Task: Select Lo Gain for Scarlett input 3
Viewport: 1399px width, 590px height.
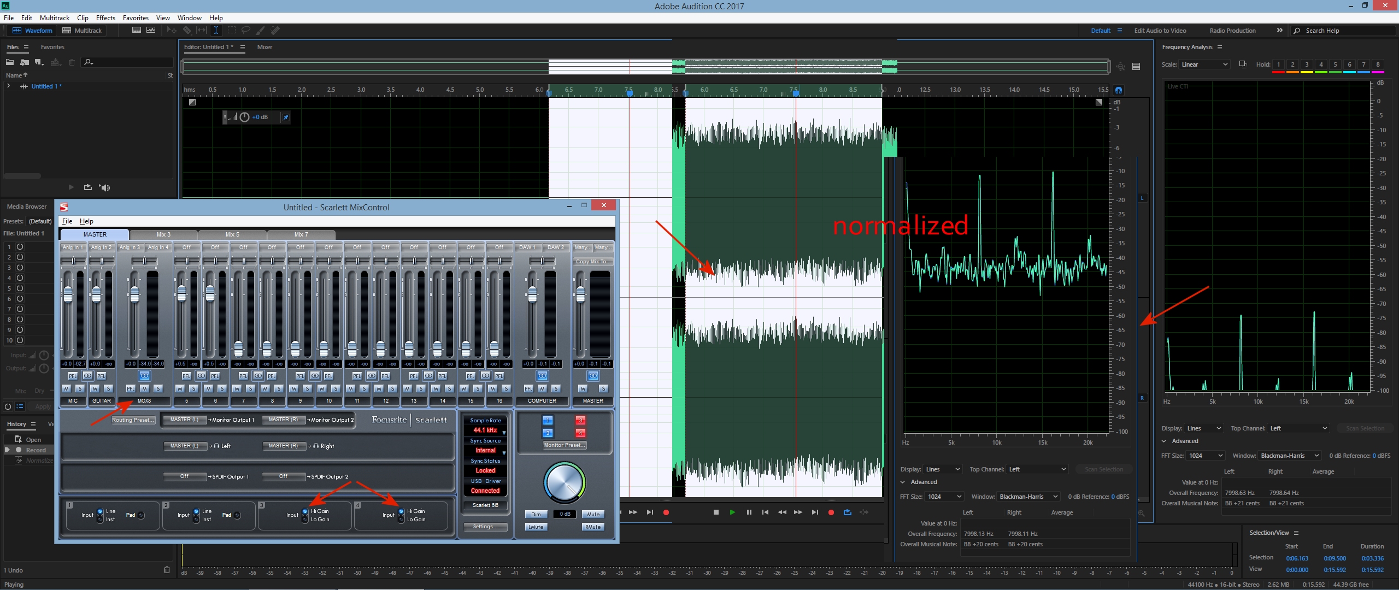Action: pos(305,520)
